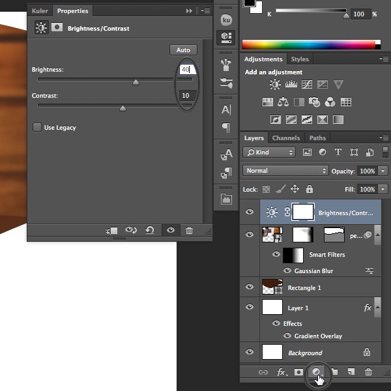Click the Vibrance triangle adjustment icon
This screenshot has height=391, width=391.
click(338, 85)
